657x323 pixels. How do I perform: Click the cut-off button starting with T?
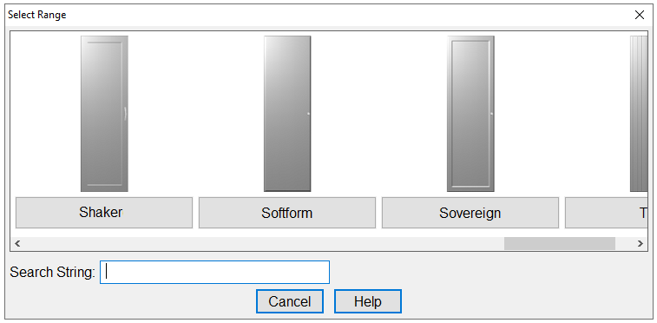pyautogui.click(x=607, y=213)
